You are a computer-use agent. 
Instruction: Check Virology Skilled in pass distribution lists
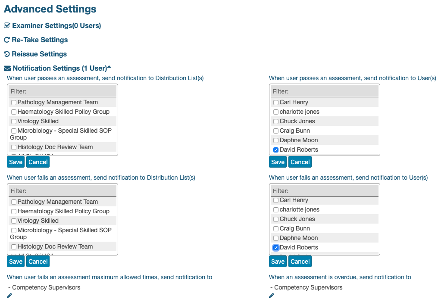coord(14,121)
